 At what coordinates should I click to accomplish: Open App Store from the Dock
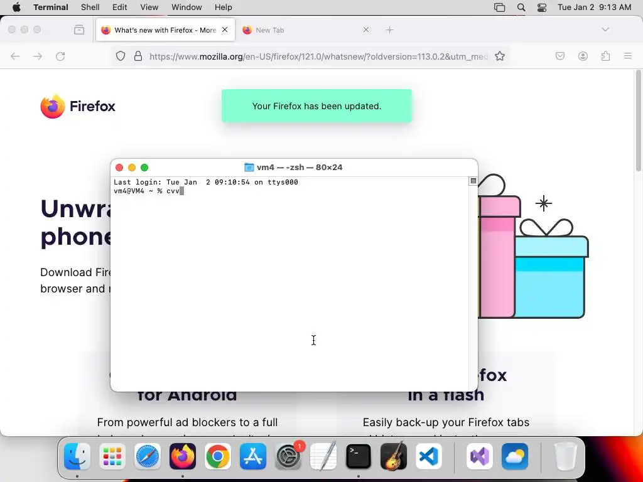point(253,456)
